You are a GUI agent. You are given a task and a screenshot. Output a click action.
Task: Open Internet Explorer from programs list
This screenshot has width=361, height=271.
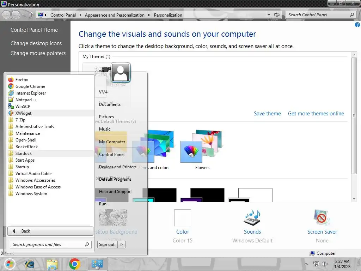tap(50, 93)
